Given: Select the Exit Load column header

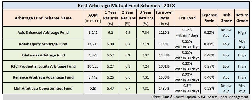Looking at the screenshot, I should tap(187, 18).
